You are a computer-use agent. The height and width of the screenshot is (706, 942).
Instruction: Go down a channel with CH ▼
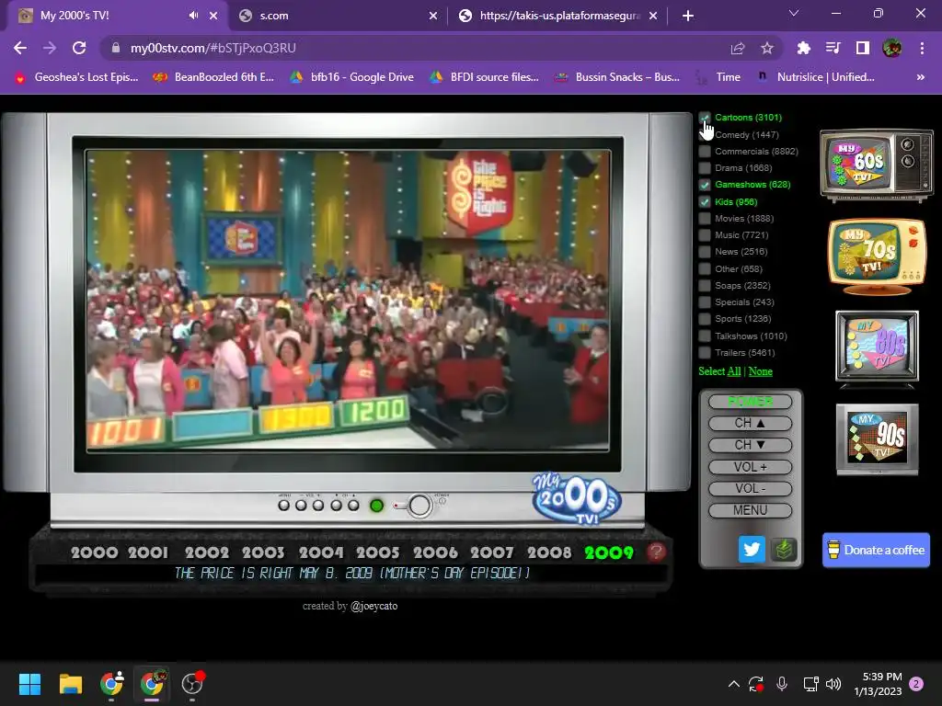tap(750, 445)
